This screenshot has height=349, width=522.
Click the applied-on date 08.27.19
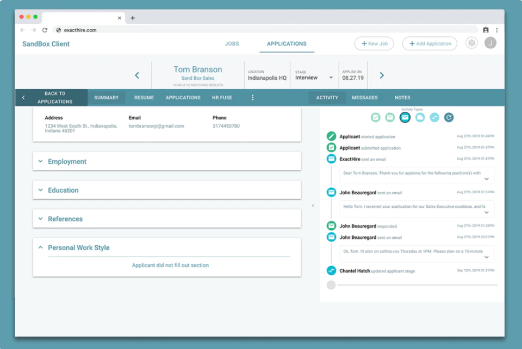pyautogui.click(x=353, y=78)
